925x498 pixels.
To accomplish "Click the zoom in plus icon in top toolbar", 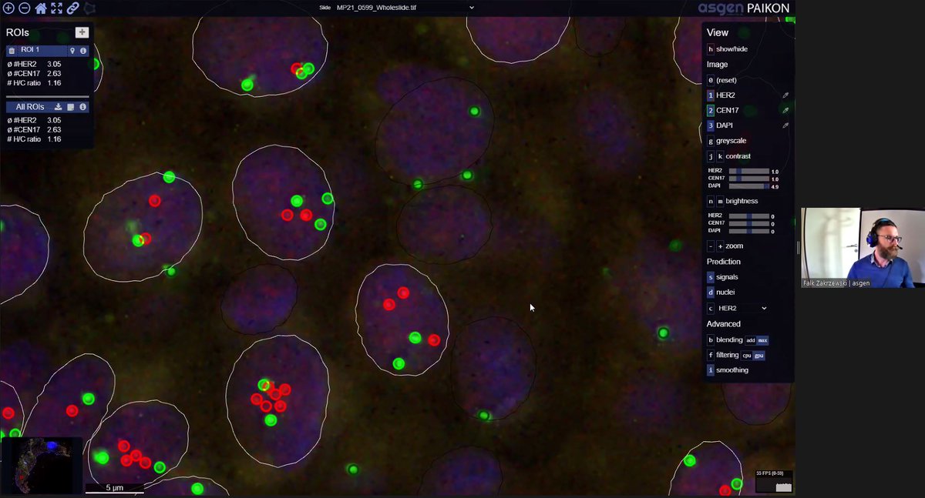I will (x=9, y=8).
